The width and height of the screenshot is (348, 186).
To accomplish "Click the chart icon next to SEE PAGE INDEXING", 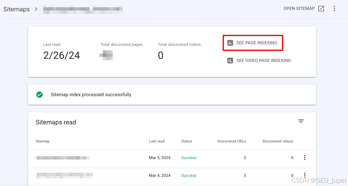I will (x=230, y=43).
